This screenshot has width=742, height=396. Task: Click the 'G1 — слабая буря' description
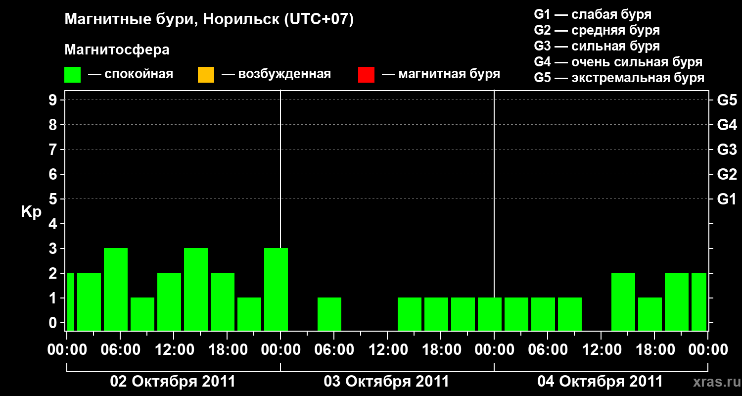(x=593, y=14)
